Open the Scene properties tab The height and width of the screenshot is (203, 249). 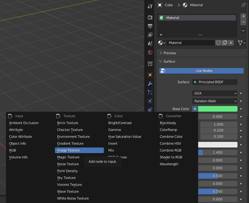(x=150, y=43)
